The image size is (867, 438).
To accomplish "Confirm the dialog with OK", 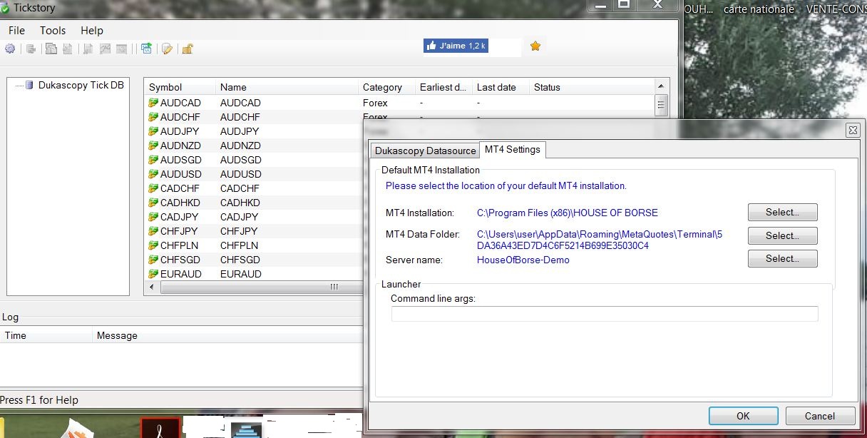I will pyautogui.click(x=743, y=416).
